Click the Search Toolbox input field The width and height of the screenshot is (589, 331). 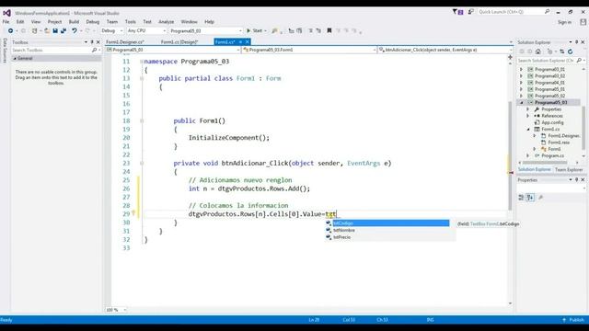[52, 50]
